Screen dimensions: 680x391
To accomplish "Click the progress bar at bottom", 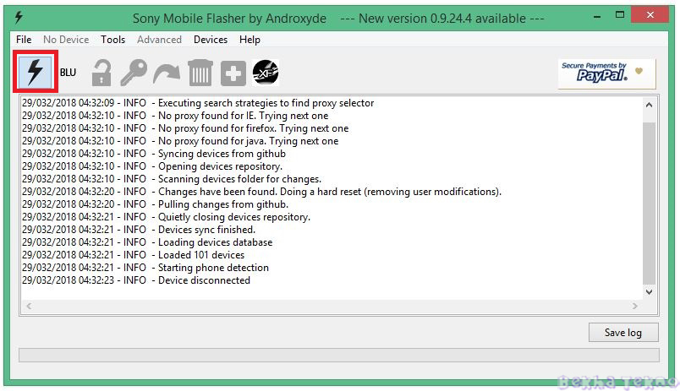I will [x=339, y=355].
